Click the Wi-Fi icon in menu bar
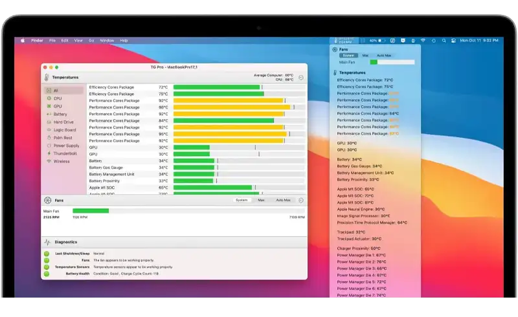Image resolution: width=518 pixels, height=317 pixels. 422,40
